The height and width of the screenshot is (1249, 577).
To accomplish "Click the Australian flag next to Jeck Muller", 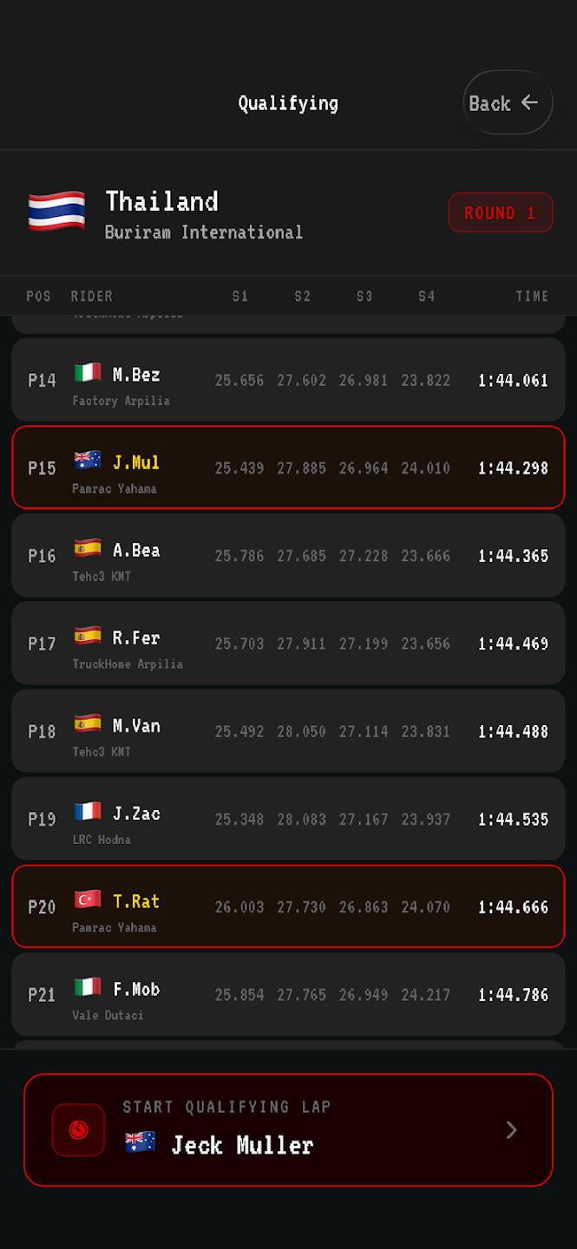I will [141, 1142].
